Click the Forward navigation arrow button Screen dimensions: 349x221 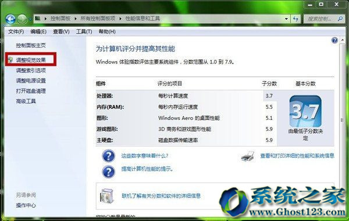(x=22, y=19)
